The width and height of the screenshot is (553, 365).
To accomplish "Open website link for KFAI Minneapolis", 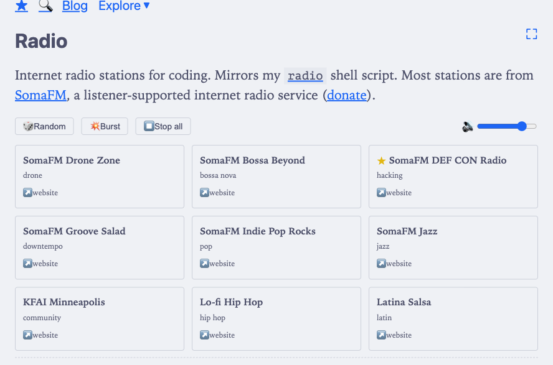I will [40, 335].
